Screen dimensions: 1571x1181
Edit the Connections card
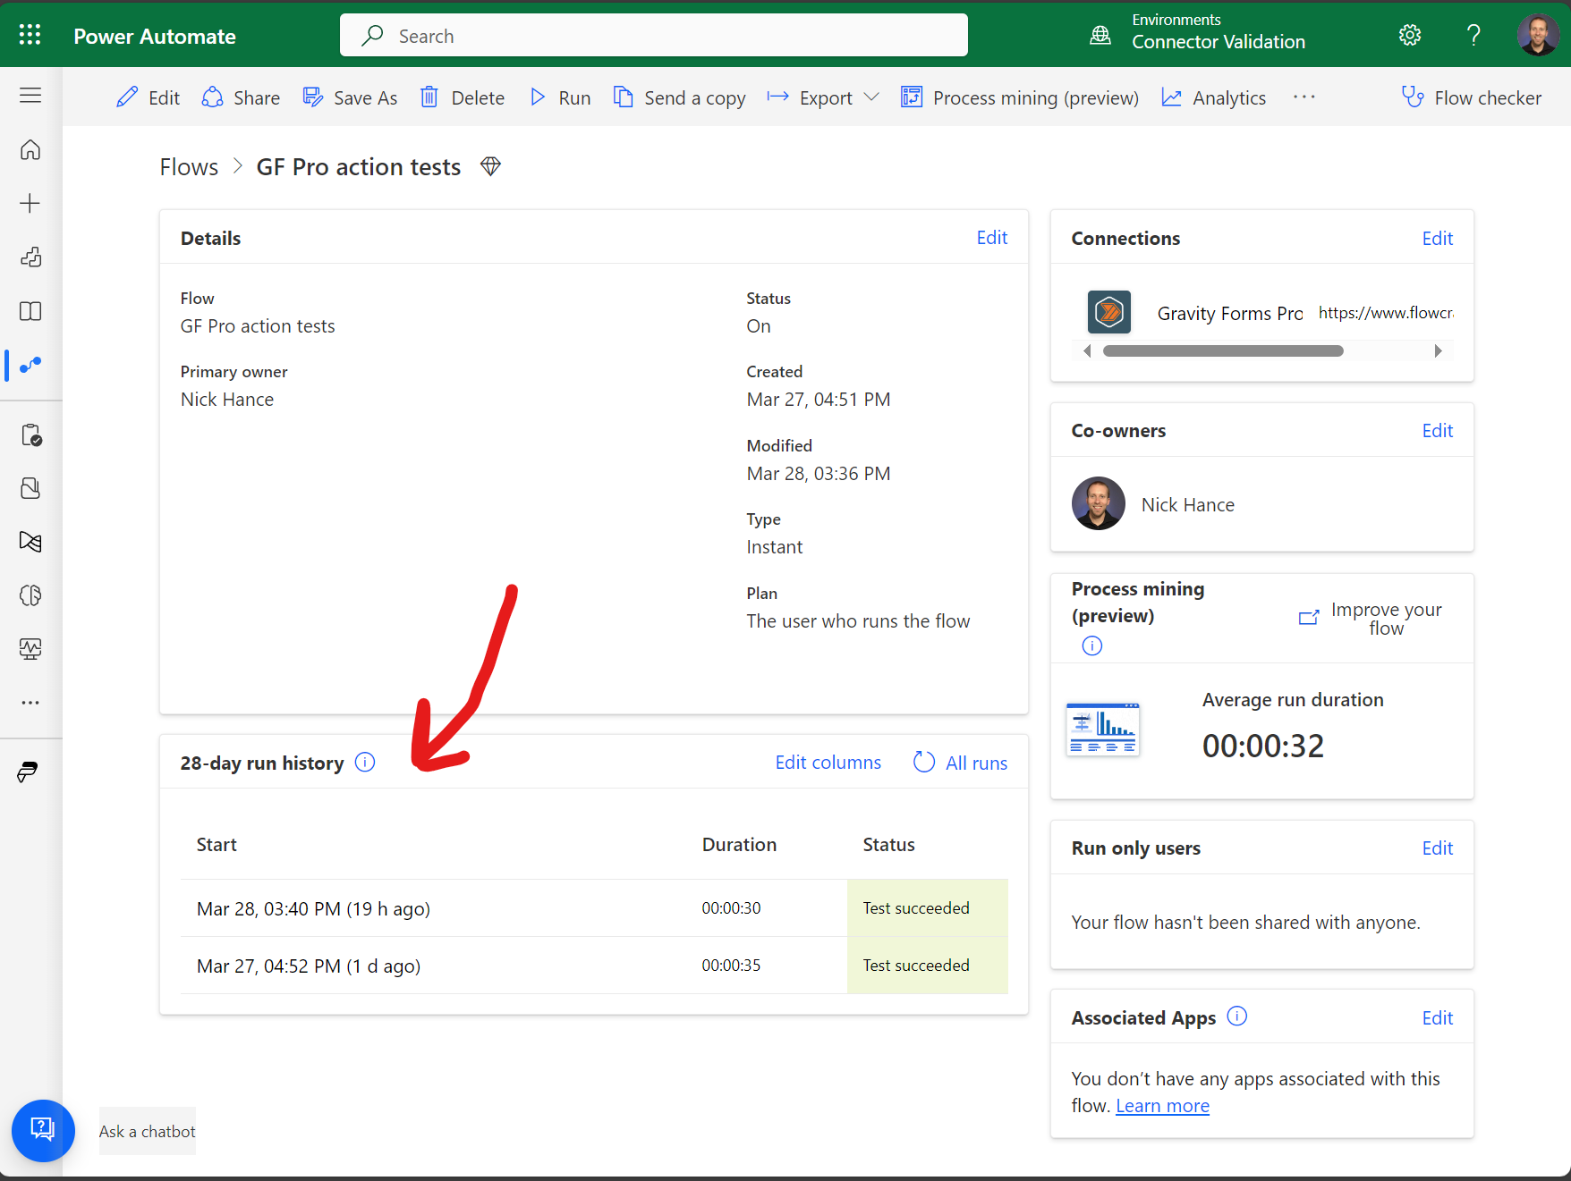[1438, 239]
